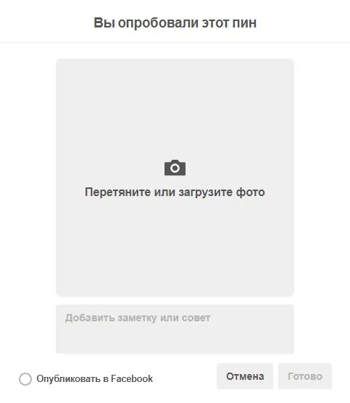Cancel the tried-pin dialog via Отмена
The width and height of the screenshot is (350, 403).
245,376
